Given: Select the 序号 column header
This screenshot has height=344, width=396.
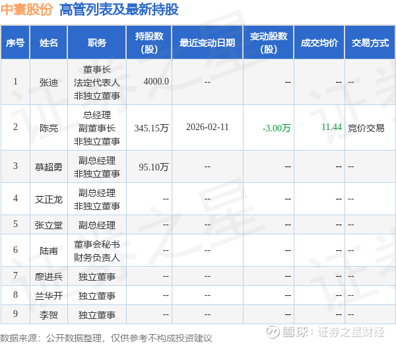Looking at the screenshot, I should (x=15, y=43).
